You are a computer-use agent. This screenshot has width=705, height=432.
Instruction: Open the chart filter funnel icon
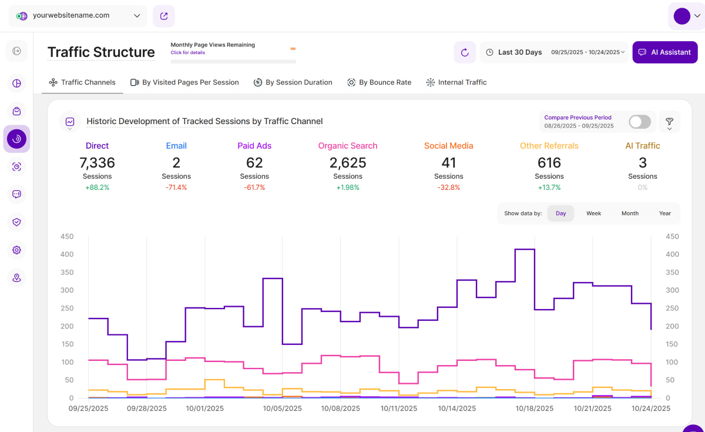pyautogui.click(x=669, y=122)
